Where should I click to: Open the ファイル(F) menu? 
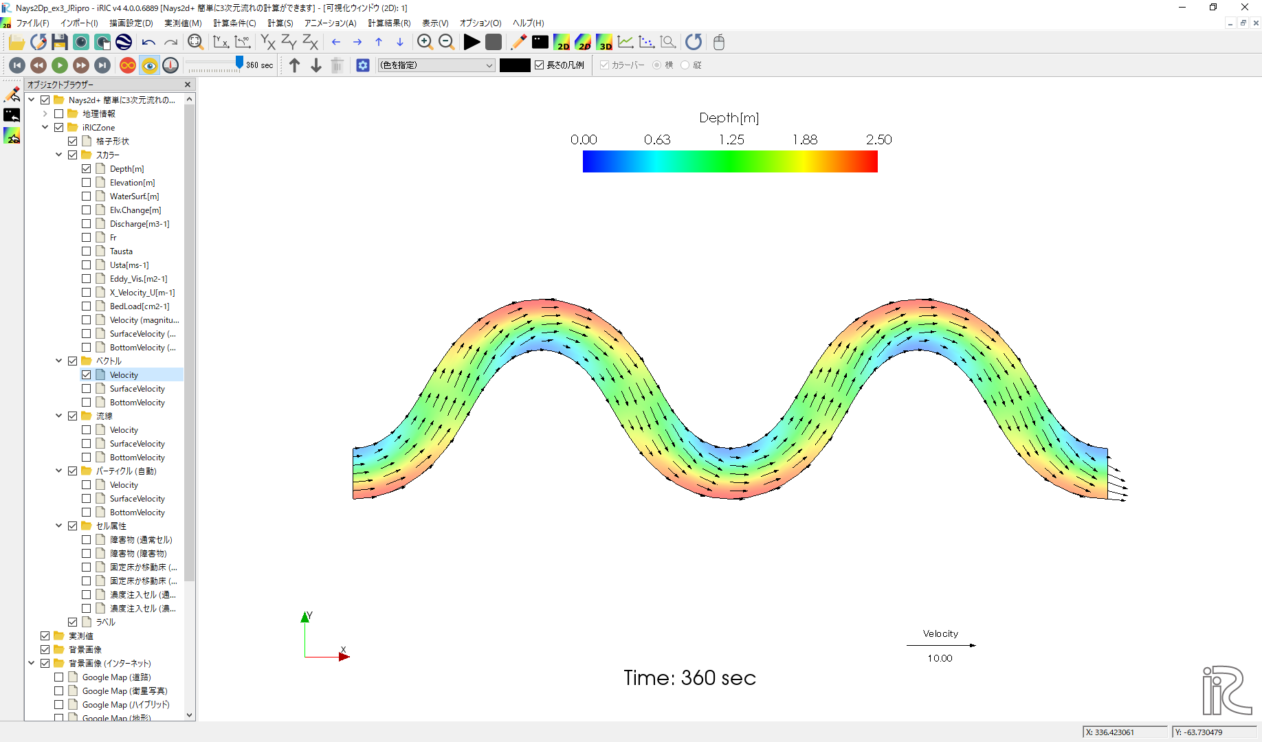pyautogui.click(x=32, y=23)
